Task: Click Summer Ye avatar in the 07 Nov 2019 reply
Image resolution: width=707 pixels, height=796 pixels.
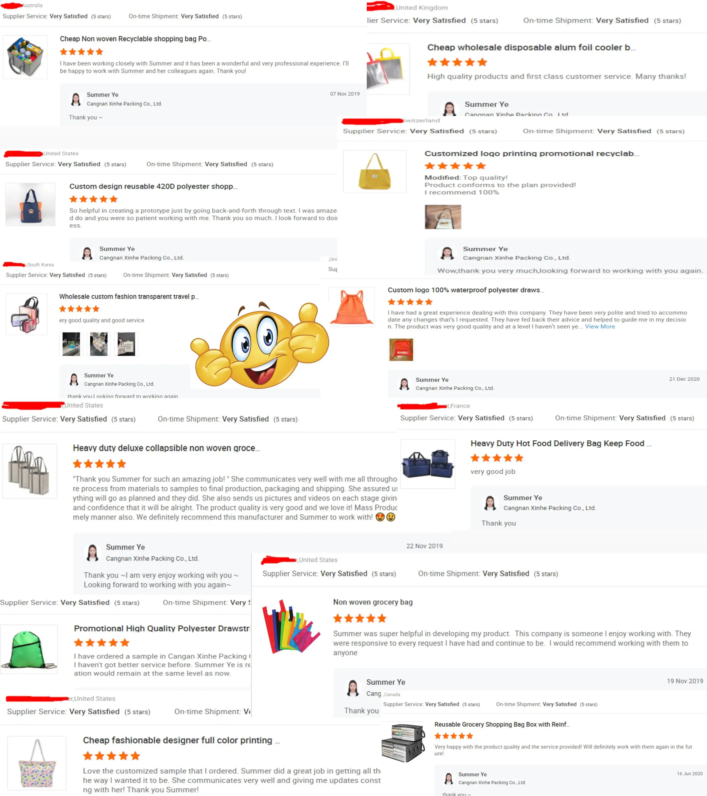Action: pyautogui.click(x=76, y=99)
